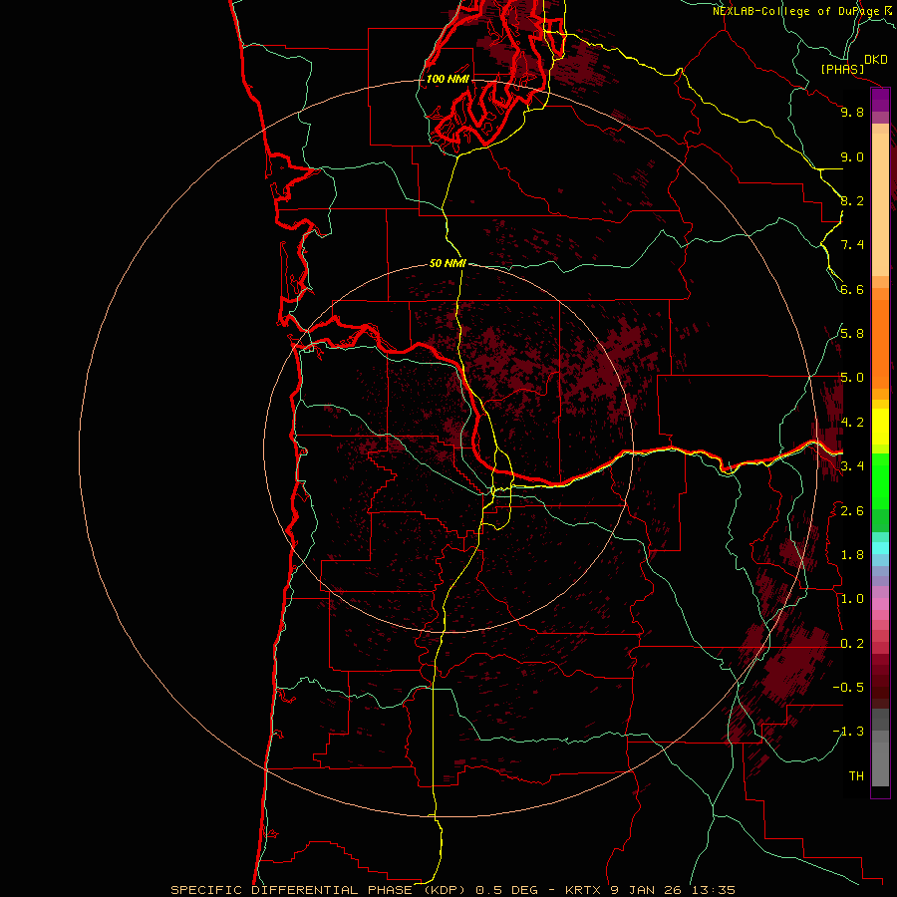897x897 pixels.
Task: Click the 0.2 value on the color scale
Action: click(x=852, y=644)
